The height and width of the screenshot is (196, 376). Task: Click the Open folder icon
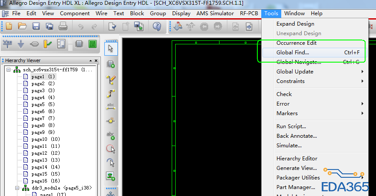(x=22, y=26)
